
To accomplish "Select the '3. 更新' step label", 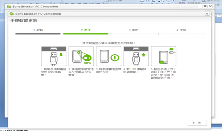I will 134,30.
